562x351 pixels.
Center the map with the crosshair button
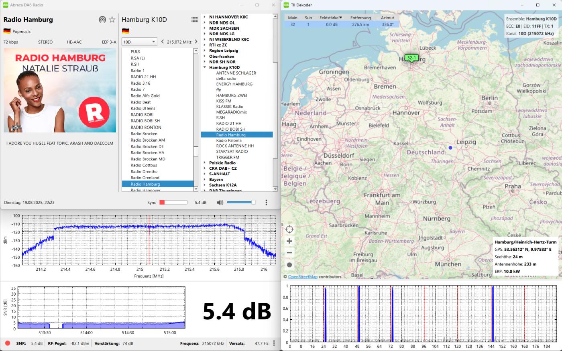pos(289,229)
